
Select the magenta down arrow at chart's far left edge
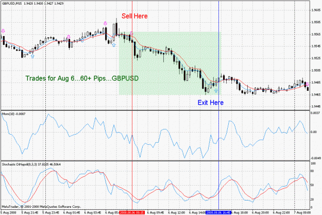pos(3,31)
